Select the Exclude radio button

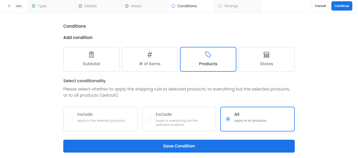coord(150,119)
